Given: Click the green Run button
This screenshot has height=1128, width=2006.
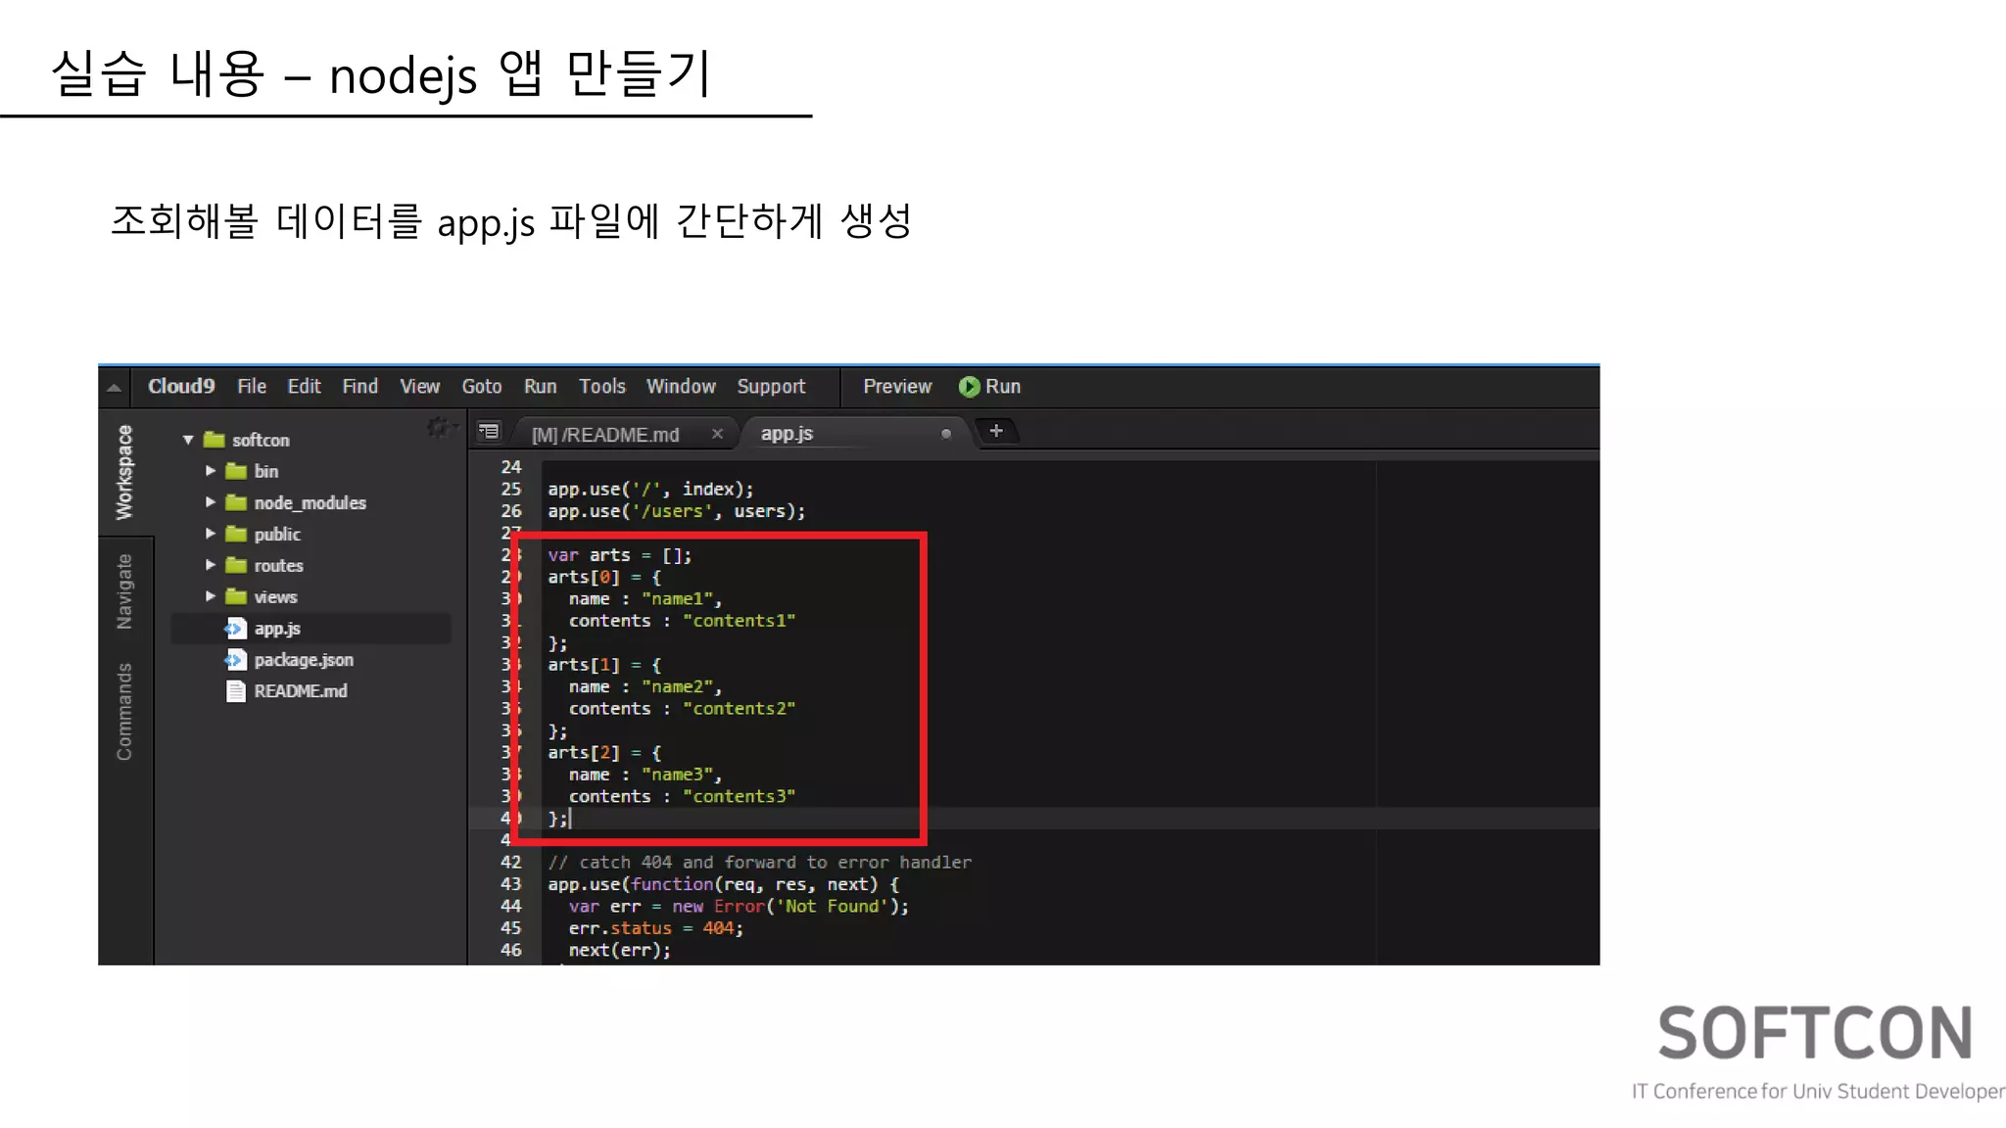Looking at the screenshot, I should [989, 386].
